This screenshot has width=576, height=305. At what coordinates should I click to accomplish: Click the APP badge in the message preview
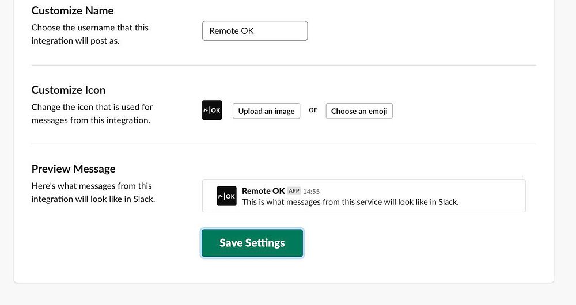294,191
